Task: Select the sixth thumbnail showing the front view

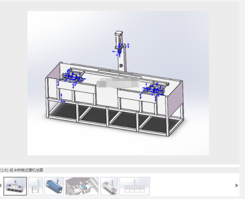Action: coord(135,186)
